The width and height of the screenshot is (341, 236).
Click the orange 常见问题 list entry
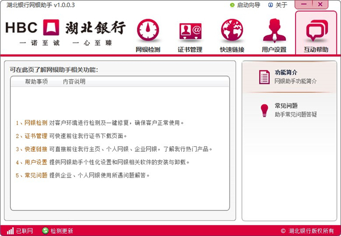coord(36,175)
